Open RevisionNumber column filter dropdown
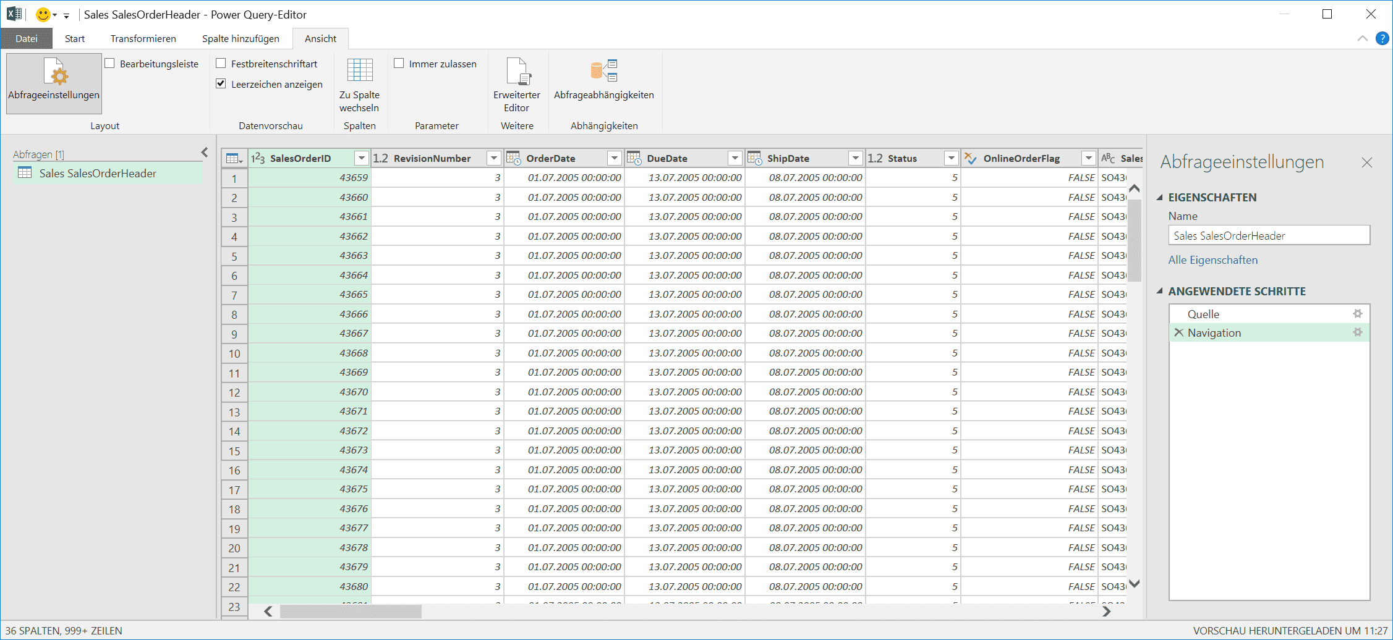This screenshot has height=640, width=1393. tap(494, 159)
